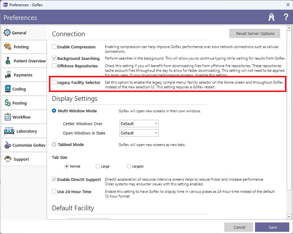Click the Default Facility heading
The height and width of the screenshot is (234, 293).
[73, 208]
